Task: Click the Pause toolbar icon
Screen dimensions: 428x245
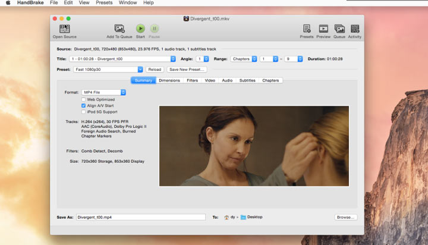Action: point(154,29)
